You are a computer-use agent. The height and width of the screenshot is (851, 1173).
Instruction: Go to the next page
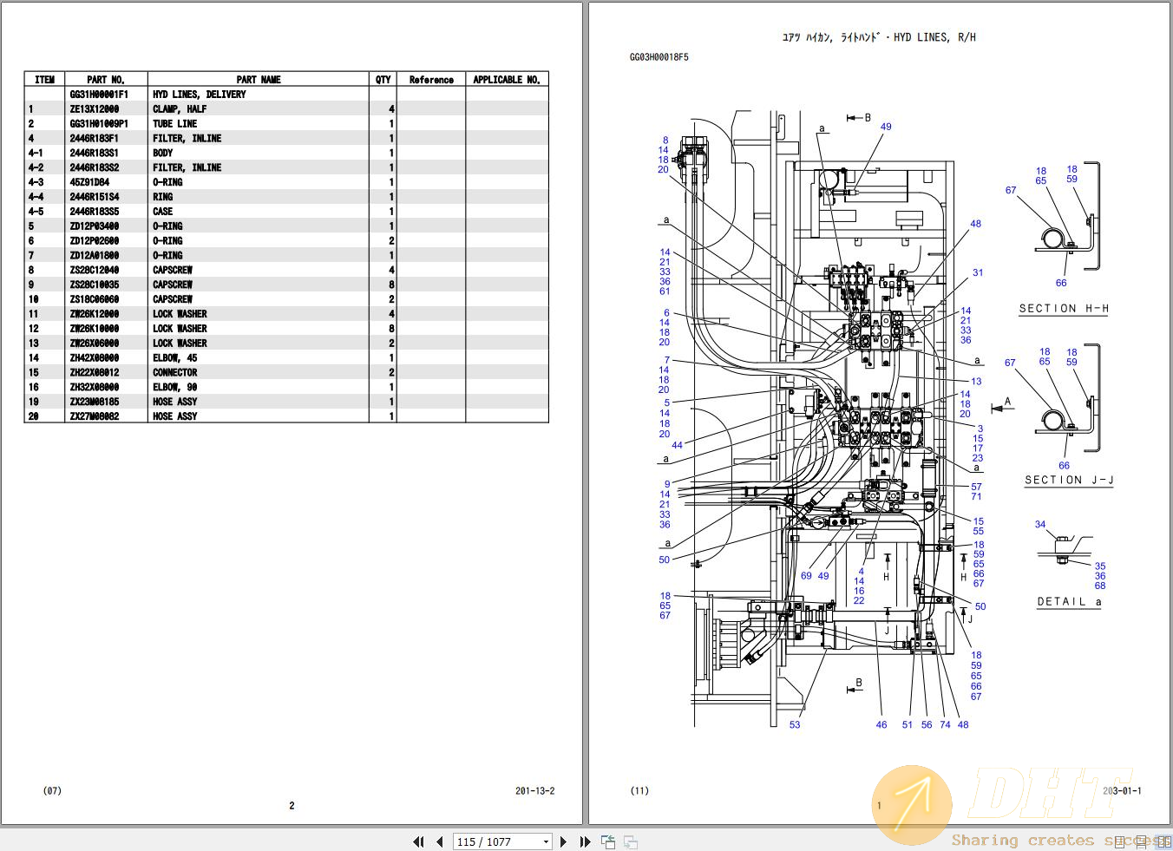(x=564, y=841)
